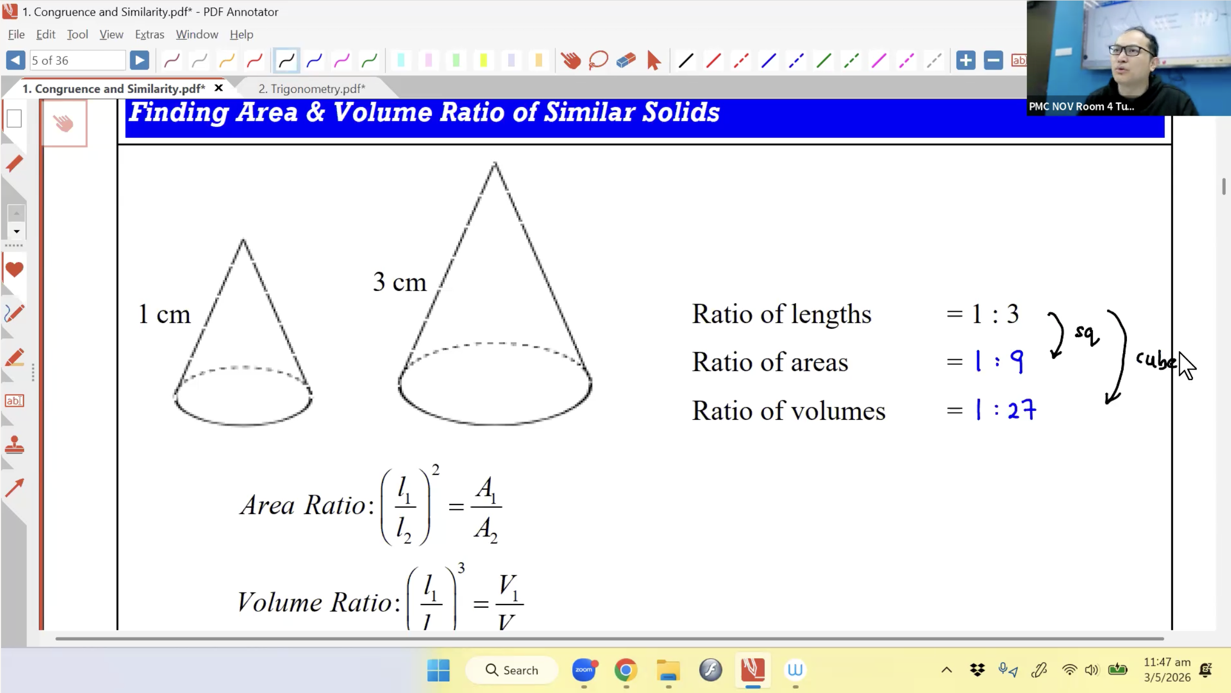Image resolution: width=1231 pixels, height=693 pixels.
Task: Select the black pen preset
Action: coord(286,61)
